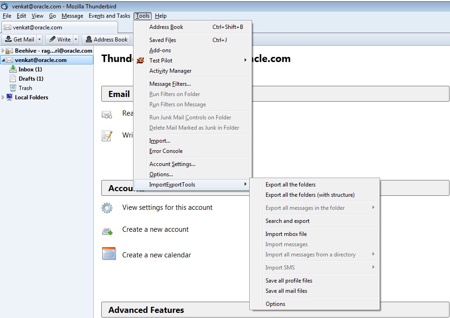Click Create a new calendar link

pos(156,255)
